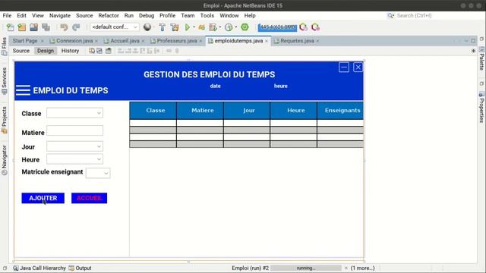Viewport: 486px width, 273px height.
Task: Toggle selection mode in the designer toolbar
Action: (x=92, y=51)
